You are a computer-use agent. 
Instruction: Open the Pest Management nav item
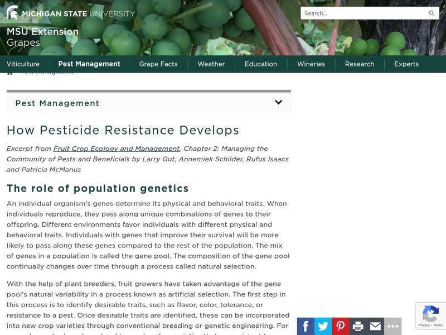89,64
